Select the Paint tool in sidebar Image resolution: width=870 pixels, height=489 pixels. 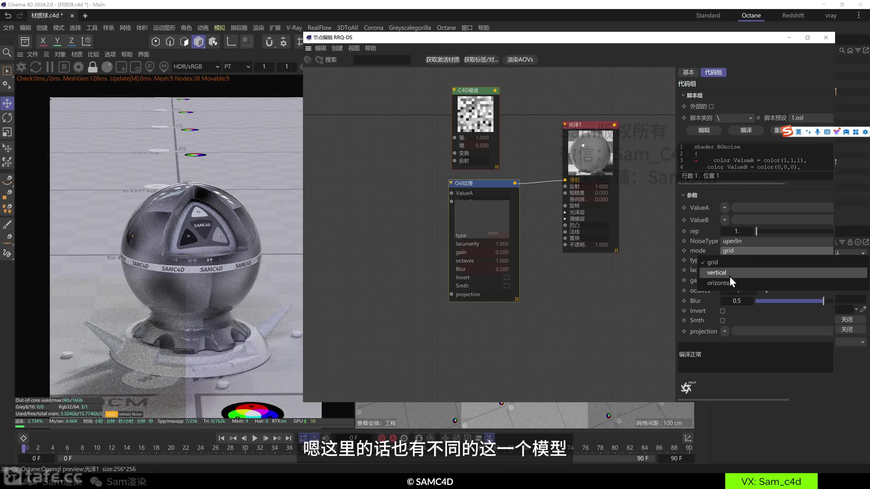[x=8, y=225]
